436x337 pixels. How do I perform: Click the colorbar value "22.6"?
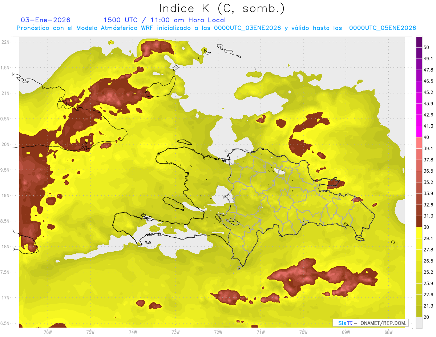click(x=428, y=294)
